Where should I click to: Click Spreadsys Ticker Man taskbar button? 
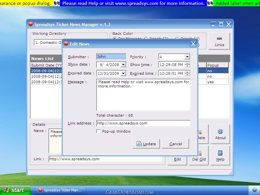point(60,190)
